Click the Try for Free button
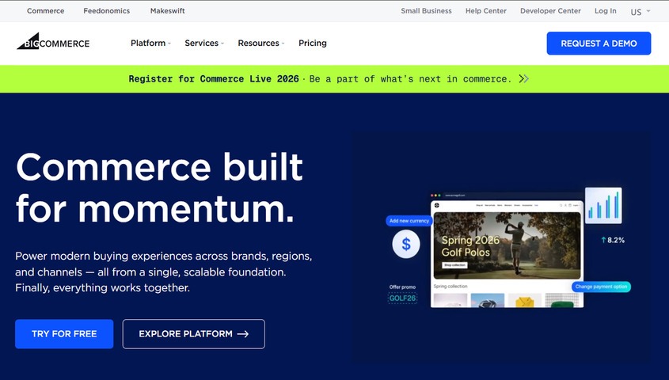Viewport: 669px width, 380px height. click(64, 334)
